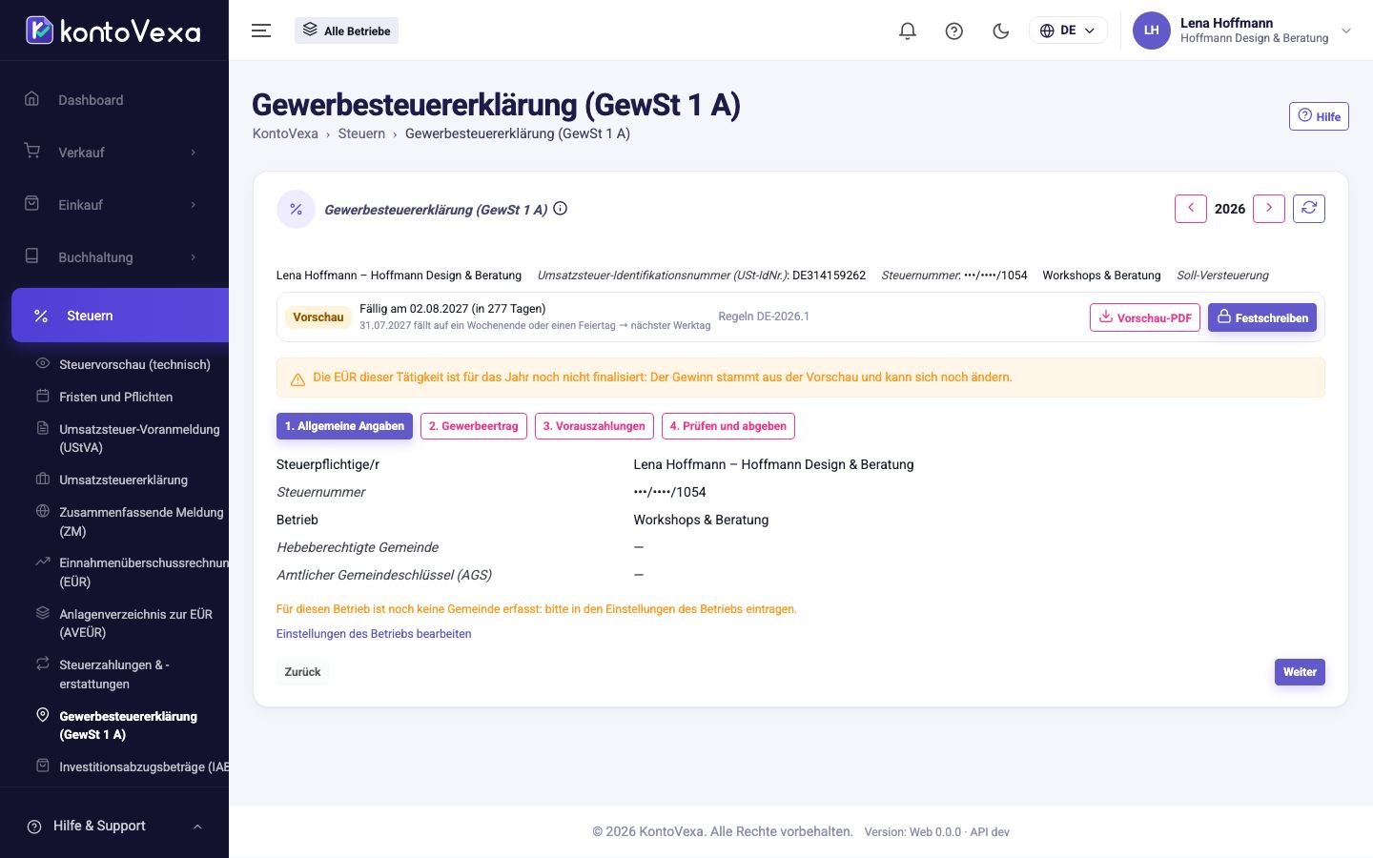Click the Zurück button
This screenshot has width=1373, height=858.
[303, 672]
